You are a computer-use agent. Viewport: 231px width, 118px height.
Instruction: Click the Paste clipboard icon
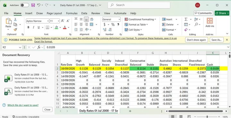(8, 21)
